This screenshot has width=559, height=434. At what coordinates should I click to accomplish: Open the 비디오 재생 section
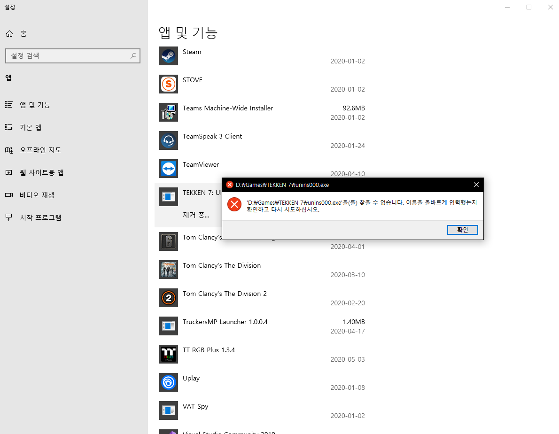[74, 195]
